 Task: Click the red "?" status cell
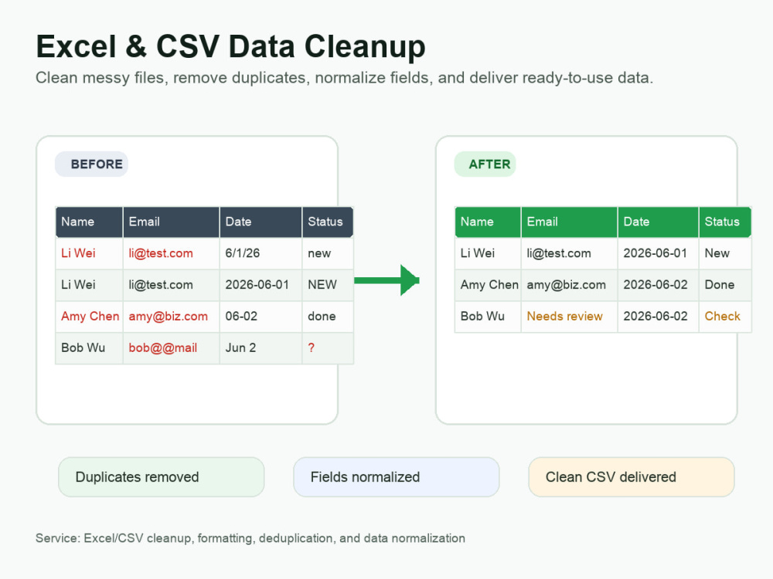pos(328,348)
